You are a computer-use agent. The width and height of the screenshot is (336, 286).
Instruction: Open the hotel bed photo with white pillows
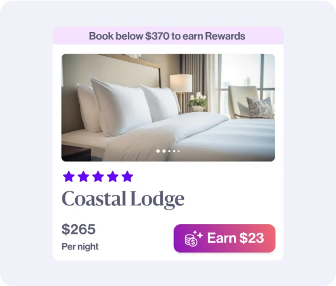pyautogui.click(x=168, y=107)
